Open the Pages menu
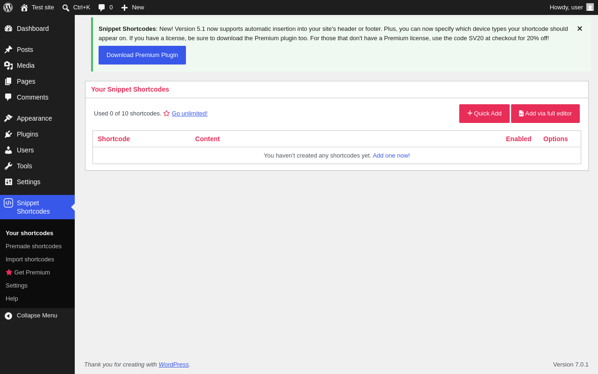 point(37,81)
